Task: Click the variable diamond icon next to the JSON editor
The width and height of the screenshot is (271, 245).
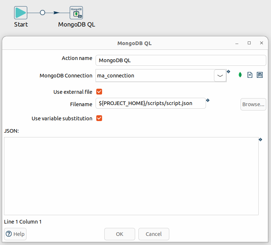Action: [x=260, y=139]
